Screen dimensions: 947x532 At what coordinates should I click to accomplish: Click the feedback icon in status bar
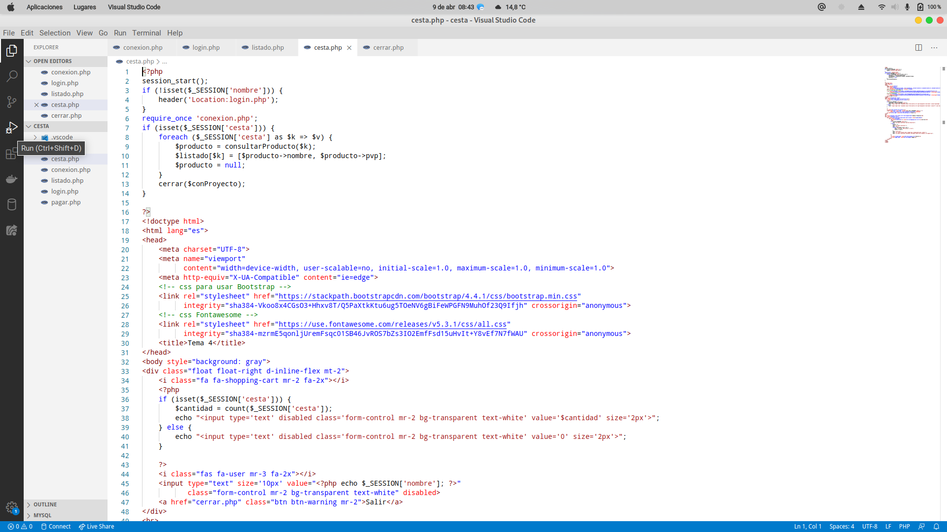pos(921,527)
